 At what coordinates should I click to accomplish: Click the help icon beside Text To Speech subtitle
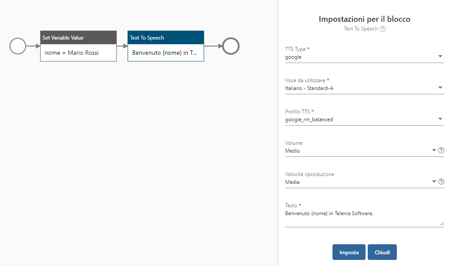(x=382, y=29)
